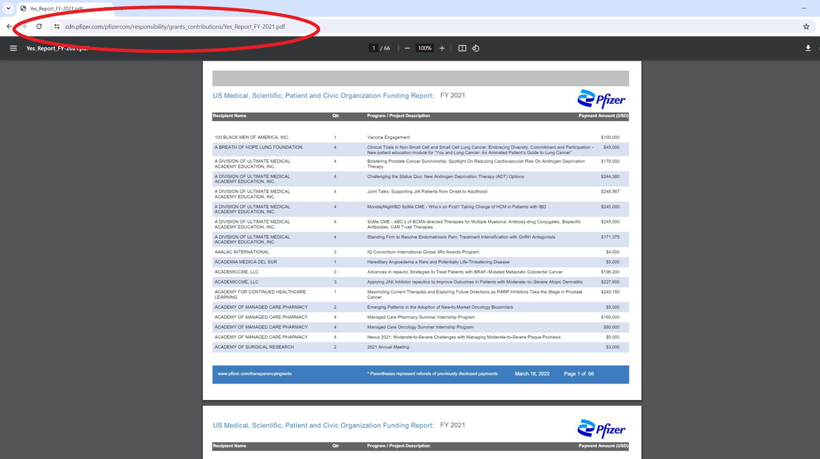
Task: Open the PDF sidebar hamburger menu
Action: pos(13,48)
